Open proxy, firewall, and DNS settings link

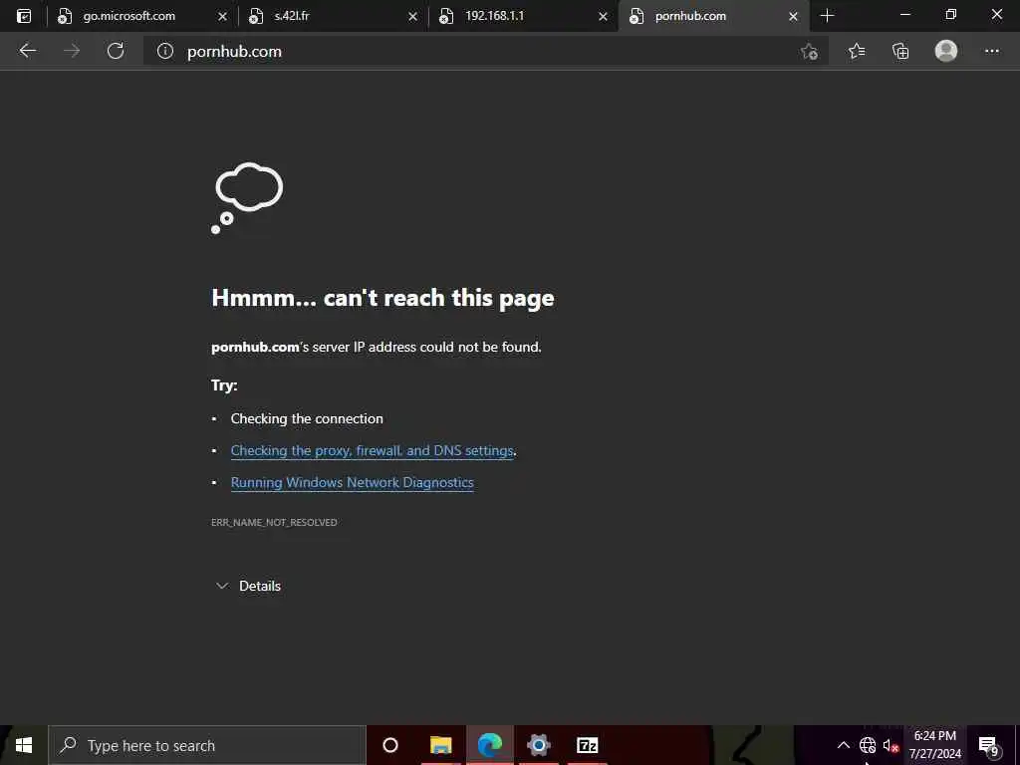point(373,450)
